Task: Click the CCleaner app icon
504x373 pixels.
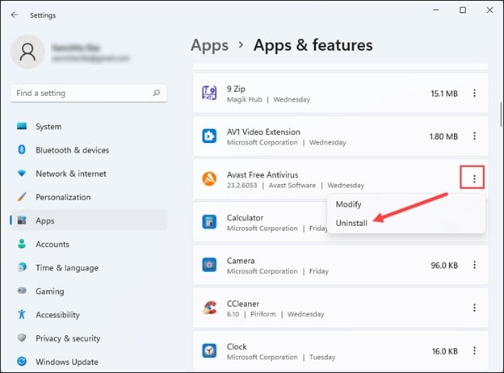Action: pos(209,308)
